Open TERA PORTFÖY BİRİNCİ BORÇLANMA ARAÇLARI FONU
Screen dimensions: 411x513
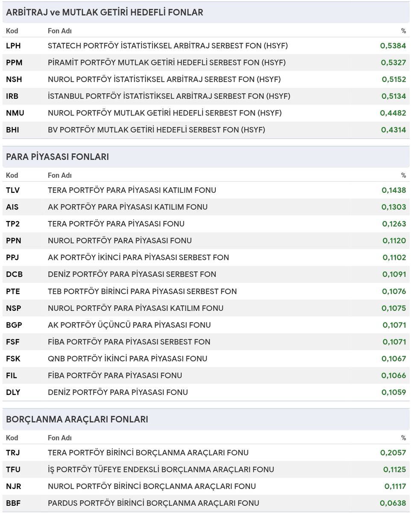click(x=148, y=453)
